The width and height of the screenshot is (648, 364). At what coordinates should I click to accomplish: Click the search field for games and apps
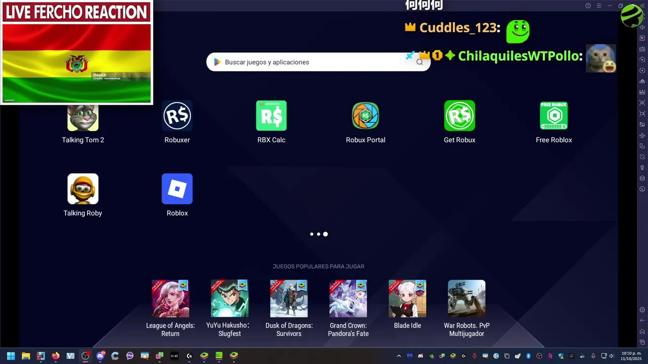(318, 62)
